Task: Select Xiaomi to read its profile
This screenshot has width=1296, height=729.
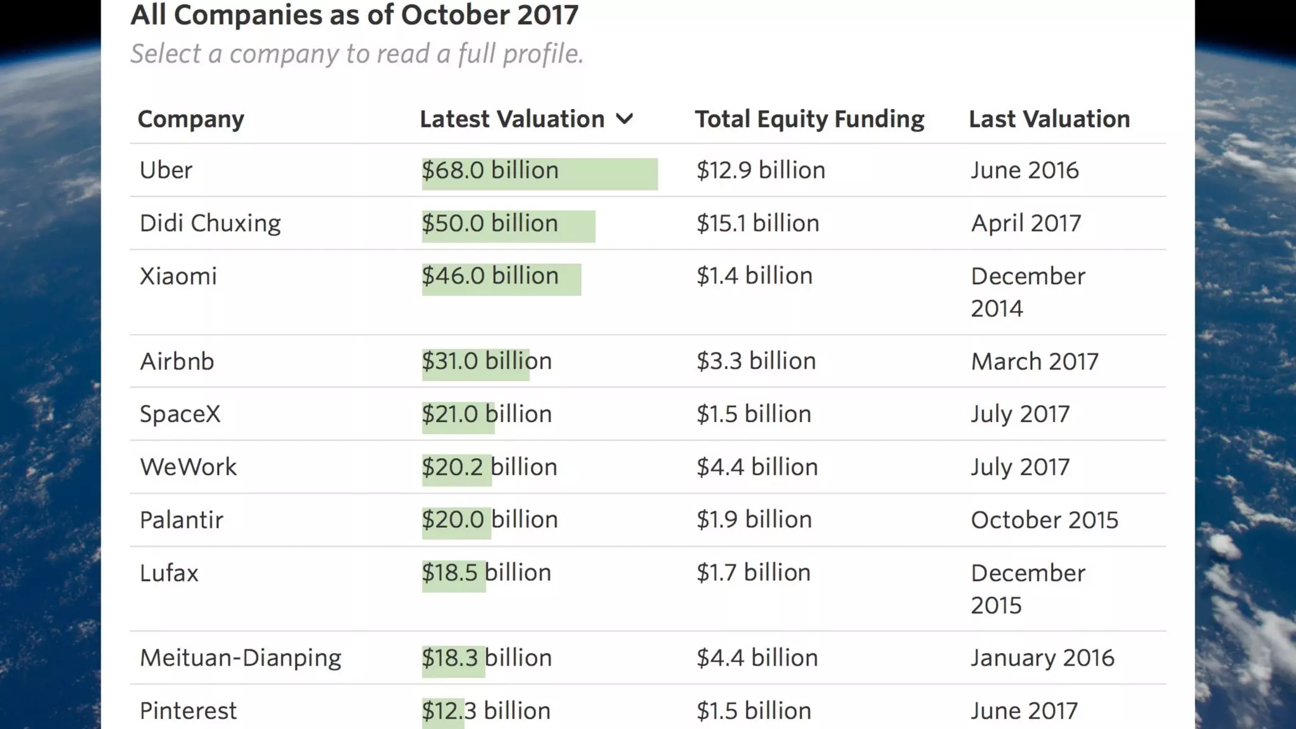Action: pyautogui.click(x=178, y=277)
